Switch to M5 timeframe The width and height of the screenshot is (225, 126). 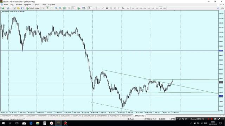(x=137, y=8)
